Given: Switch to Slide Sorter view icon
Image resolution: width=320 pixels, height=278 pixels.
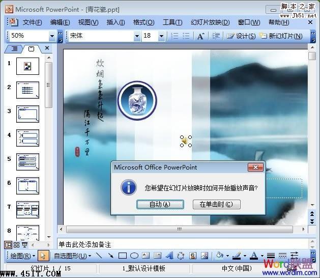Looking at the screenshot, I should pyautogui.click(x=16, y=245).
